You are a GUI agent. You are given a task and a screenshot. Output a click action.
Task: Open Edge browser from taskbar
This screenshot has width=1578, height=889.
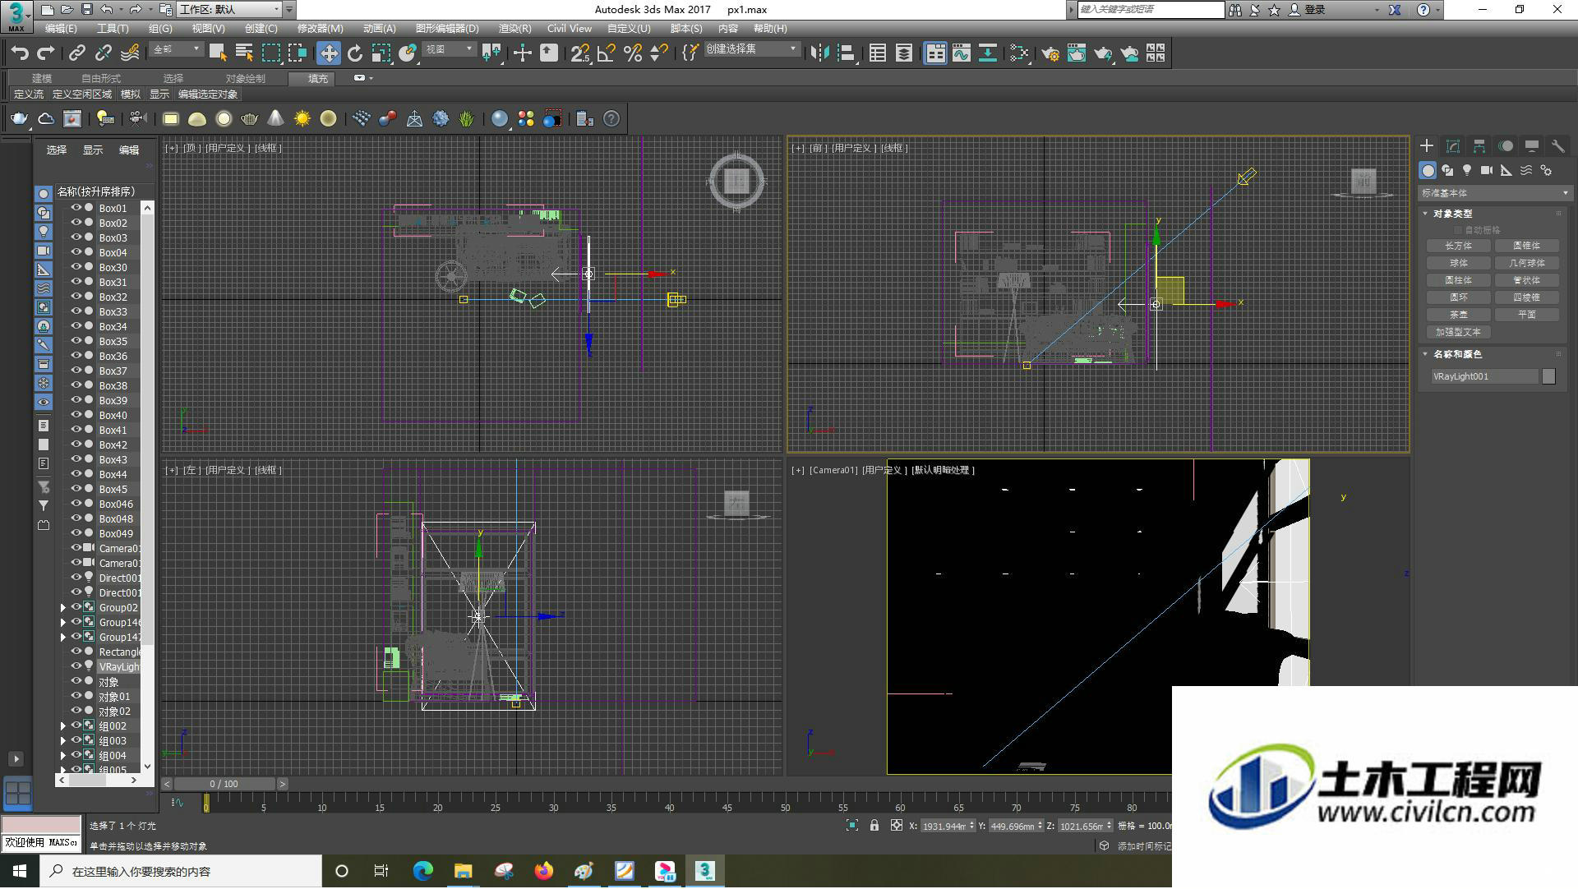coord(423,871)
